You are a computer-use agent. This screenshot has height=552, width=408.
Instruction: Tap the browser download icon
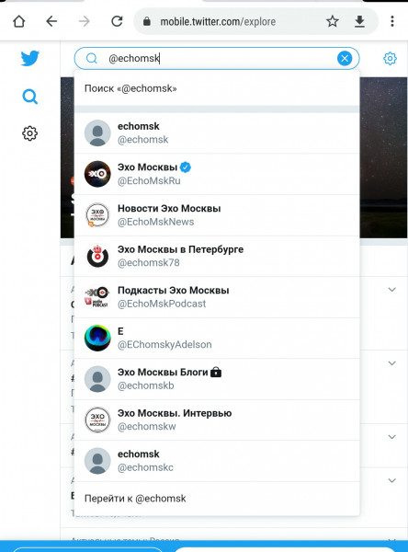[359, 21]
